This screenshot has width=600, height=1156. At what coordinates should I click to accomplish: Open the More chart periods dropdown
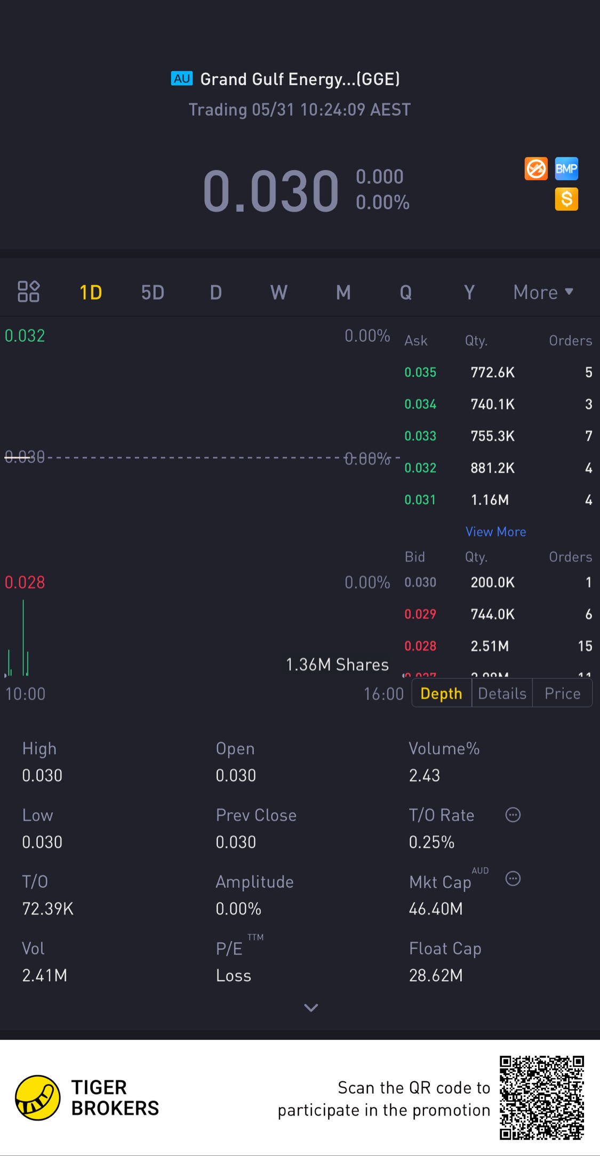[543, 292]
